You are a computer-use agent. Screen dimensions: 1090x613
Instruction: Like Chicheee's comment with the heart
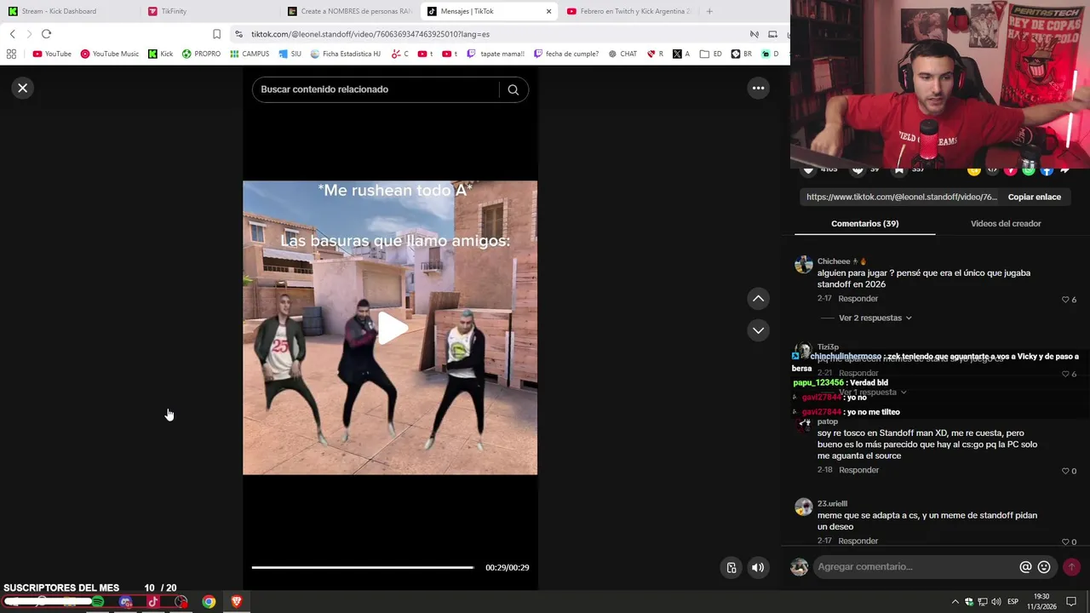(1065, 300)
